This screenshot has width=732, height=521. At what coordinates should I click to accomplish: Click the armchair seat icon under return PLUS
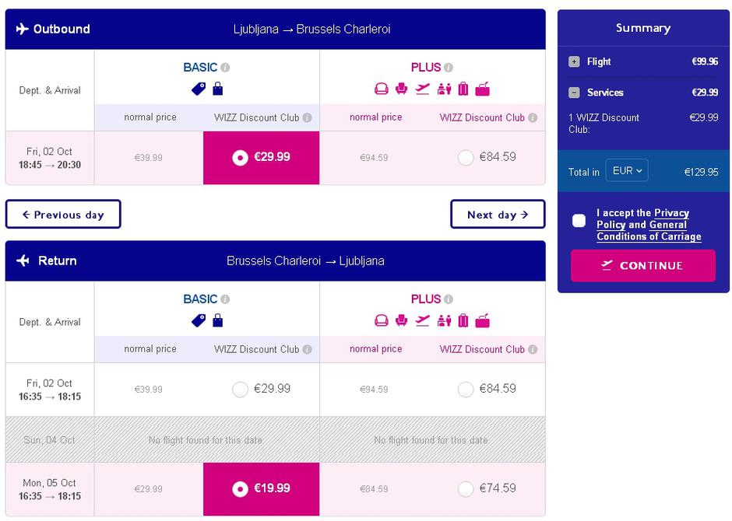point(402,320)
